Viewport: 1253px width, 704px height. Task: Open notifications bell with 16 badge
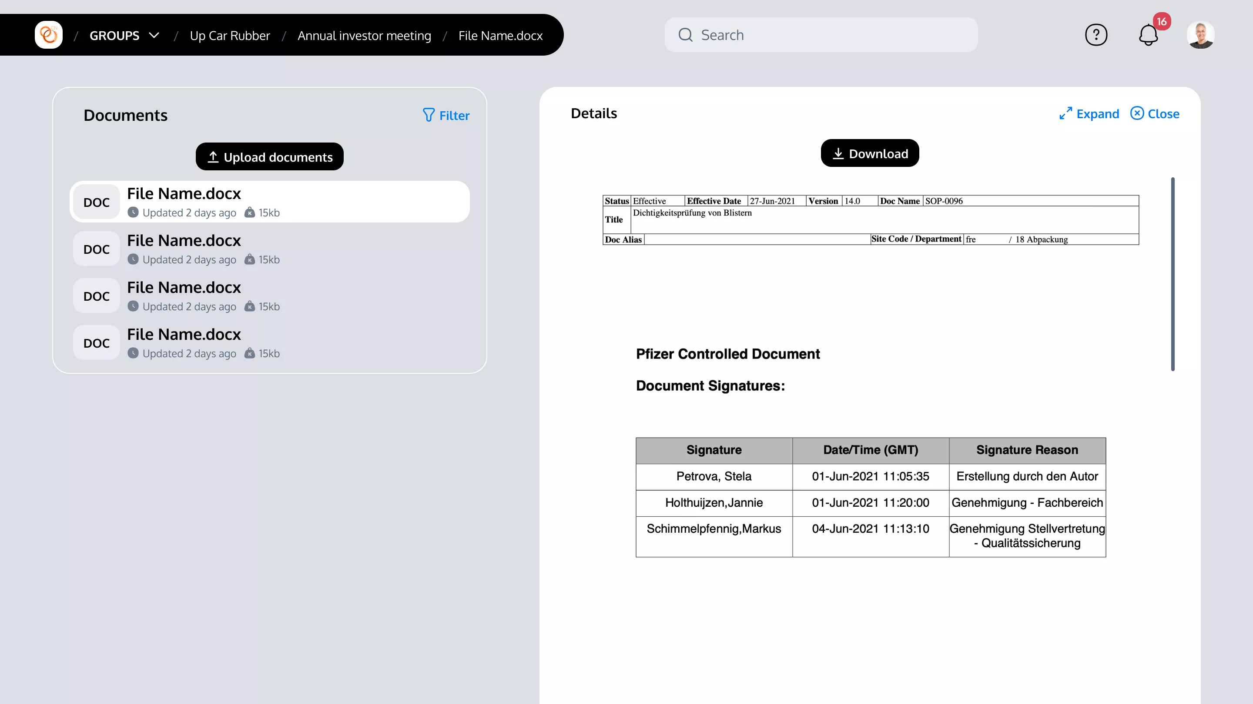(x=1149, y=35)
